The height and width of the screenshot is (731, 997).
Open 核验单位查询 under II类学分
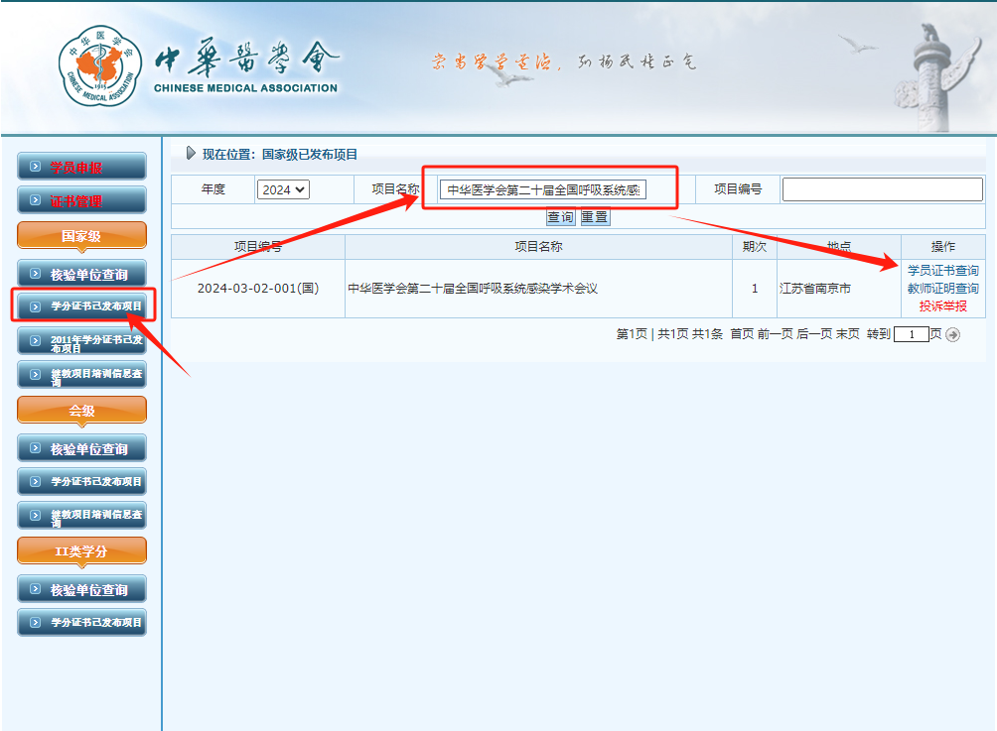pos(80,587)
